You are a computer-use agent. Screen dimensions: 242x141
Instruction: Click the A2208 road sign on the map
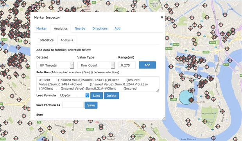90,129
